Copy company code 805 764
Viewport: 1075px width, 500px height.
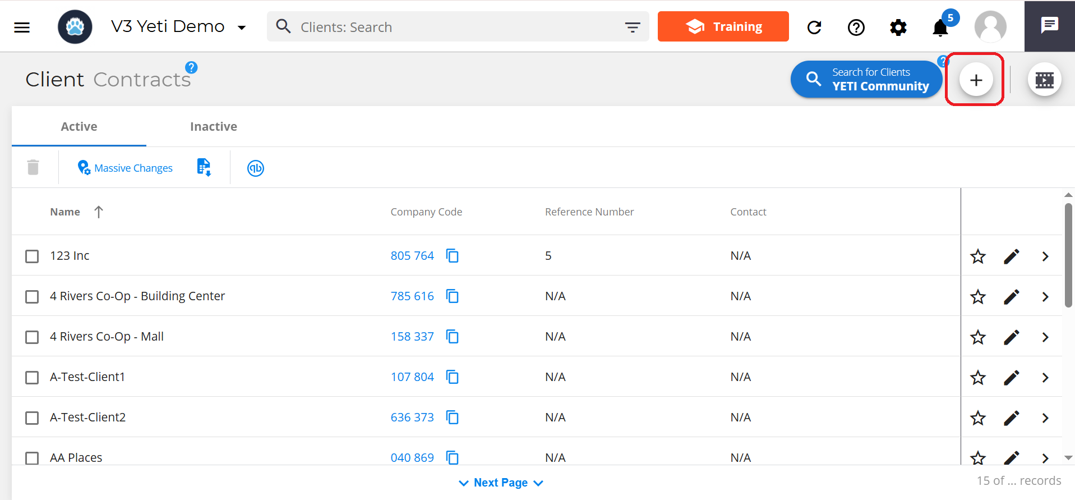tap(452, 256)
